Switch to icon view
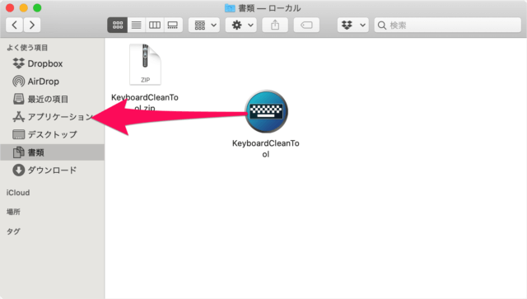Screen dimensions: 527x299 click(118, 25)
